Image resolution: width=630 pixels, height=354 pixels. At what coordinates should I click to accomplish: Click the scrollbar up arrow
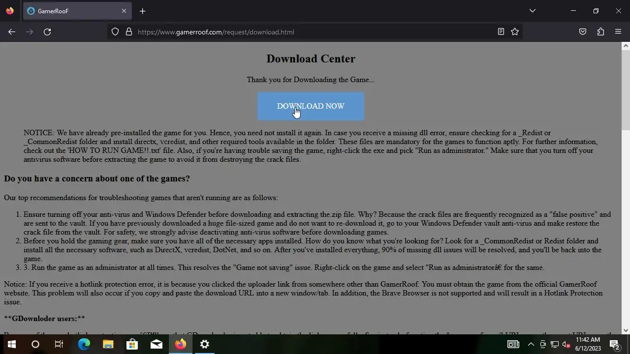click(626, 46)
